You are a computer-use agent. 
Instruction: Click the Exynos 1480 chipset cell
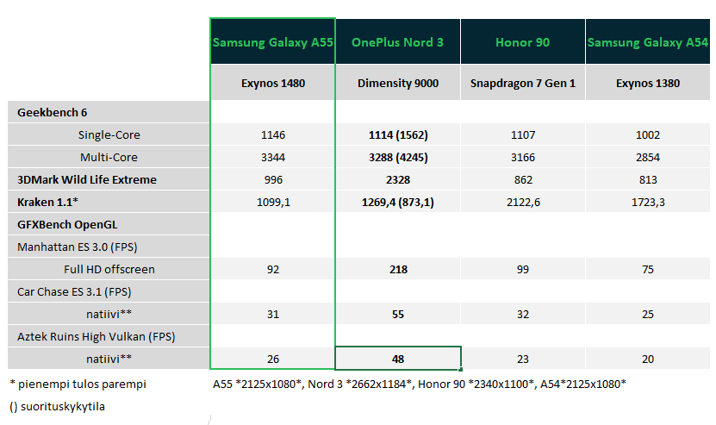[272, 83]
